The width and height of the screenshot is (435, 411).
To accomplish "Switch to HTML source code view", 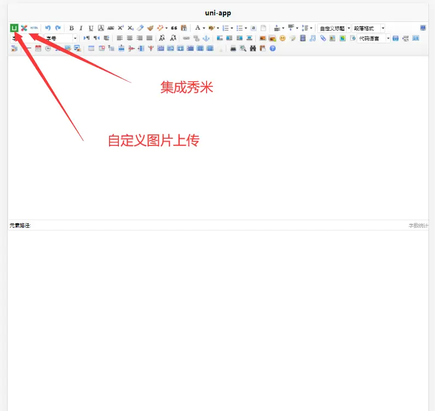I will pos(34,28).
